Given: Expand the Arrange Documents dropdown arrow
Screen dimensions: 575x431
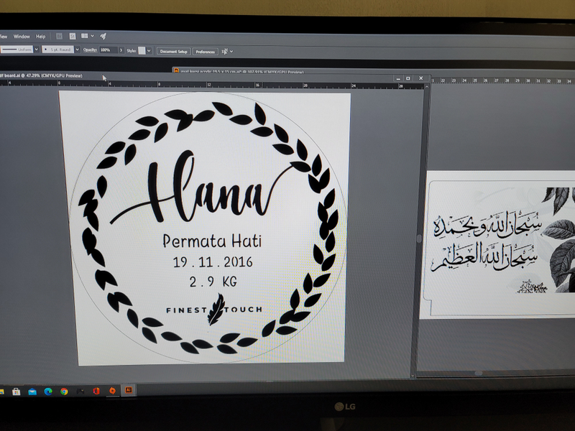Looking at the screenshot, I should click(x=93, y=36).
